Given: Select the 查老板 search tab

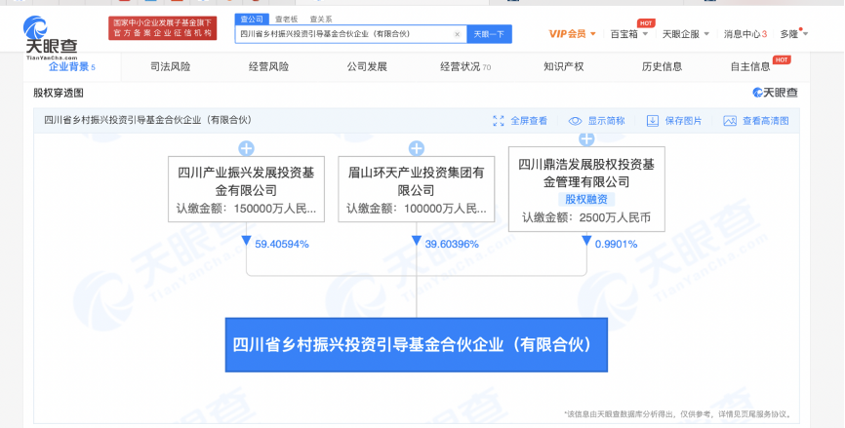Looking at the screenshot, I should [x=286, y=19].
